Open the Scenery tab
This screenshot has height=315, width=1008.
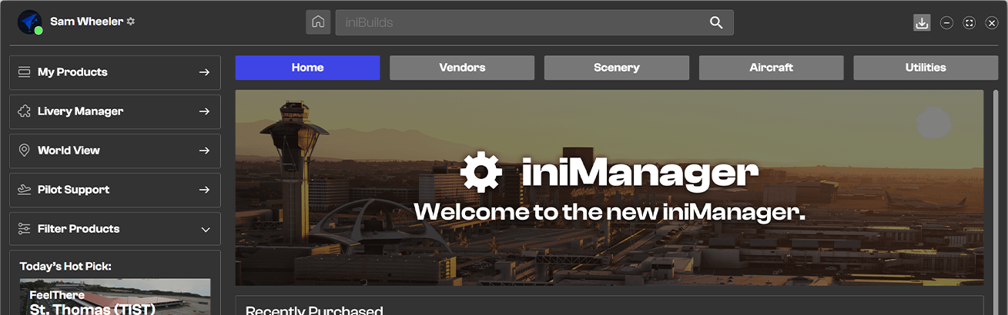click(x=617, y=68)
